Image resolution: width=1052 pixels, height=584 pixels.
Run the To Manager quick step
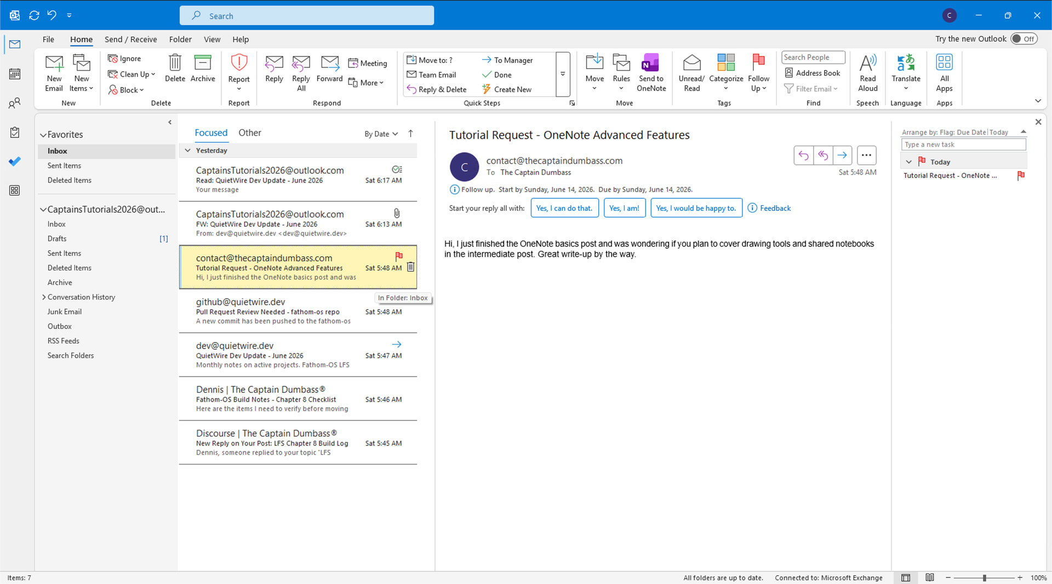pyautogui.click(x=507, y=60)
